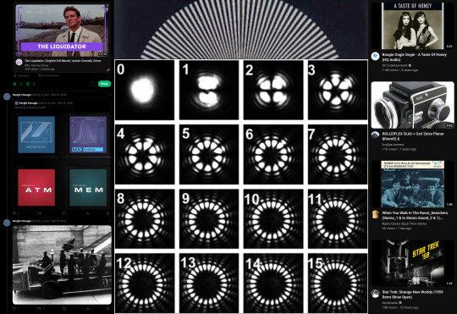Select diffraction panel numbered 12
This screenshot has height=314, width=457.
(x=145, y=283)
